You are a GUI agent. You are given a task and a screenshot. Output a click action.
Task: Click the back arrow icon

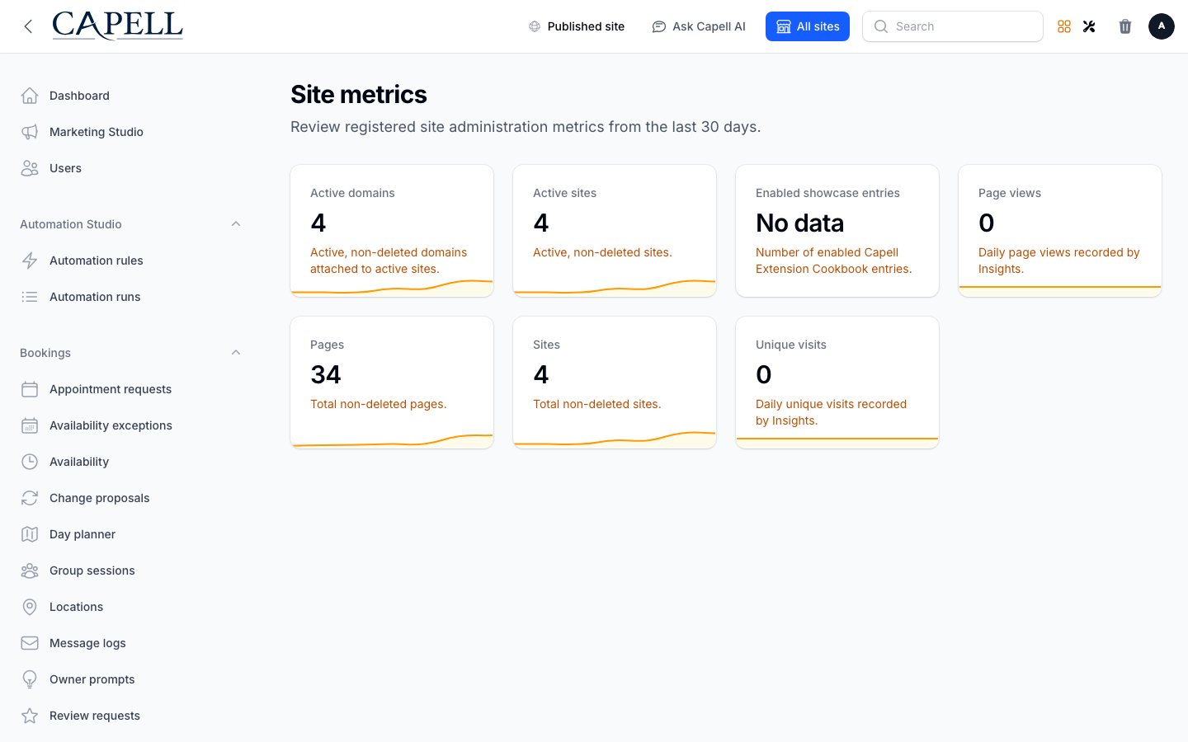point(28,26)
